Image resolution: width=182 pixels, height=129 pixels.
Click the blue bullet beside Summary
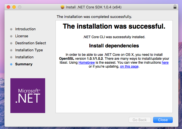(x=11, y=64)
